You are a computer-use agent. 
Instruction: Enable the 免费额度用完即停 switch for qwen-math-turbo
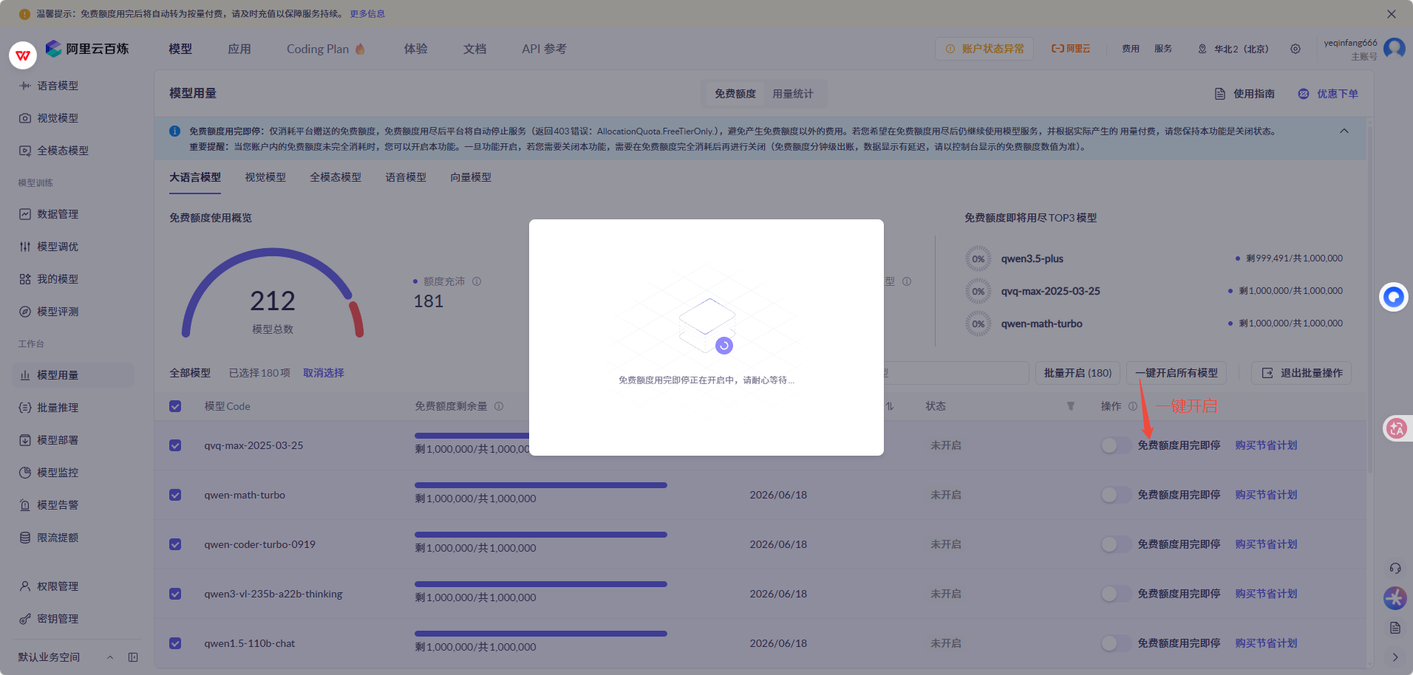pyautogui.click(x=1115, y=495)
